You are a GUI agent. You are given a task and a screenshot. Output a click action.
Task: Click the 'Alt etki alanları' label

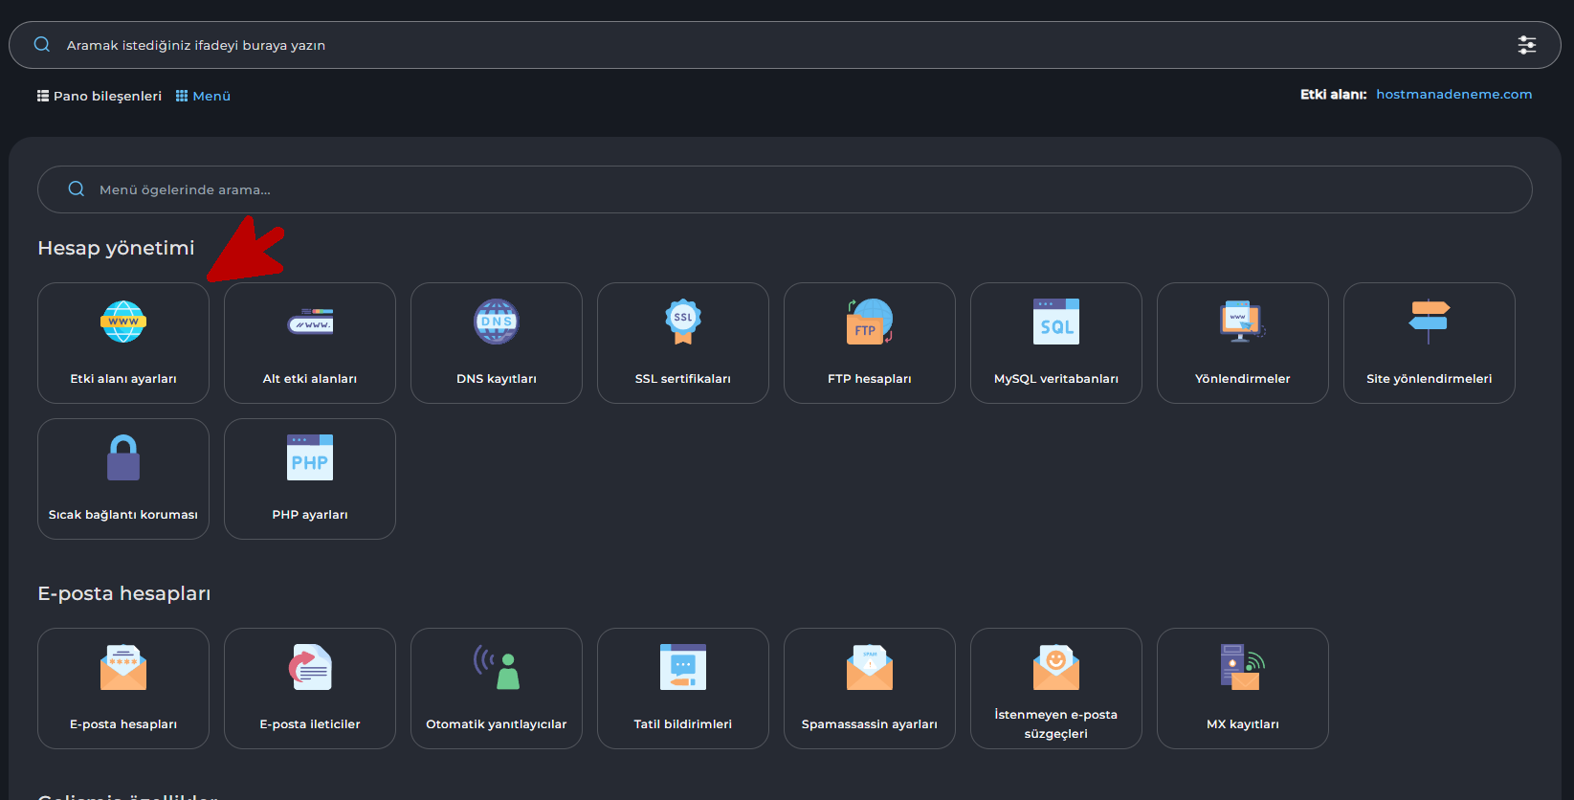click(310, 379)
